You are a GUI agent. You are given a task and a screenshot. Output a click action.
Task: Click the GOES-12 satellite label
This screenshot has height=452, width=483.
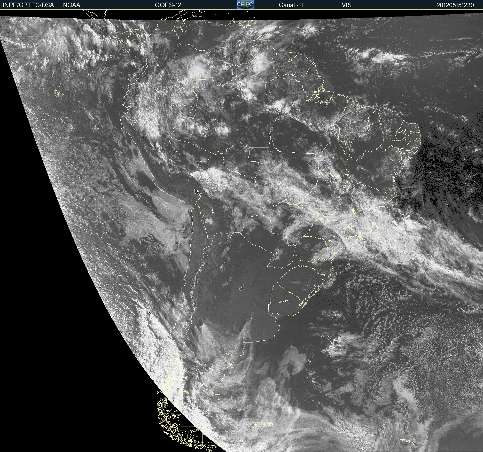168,5
